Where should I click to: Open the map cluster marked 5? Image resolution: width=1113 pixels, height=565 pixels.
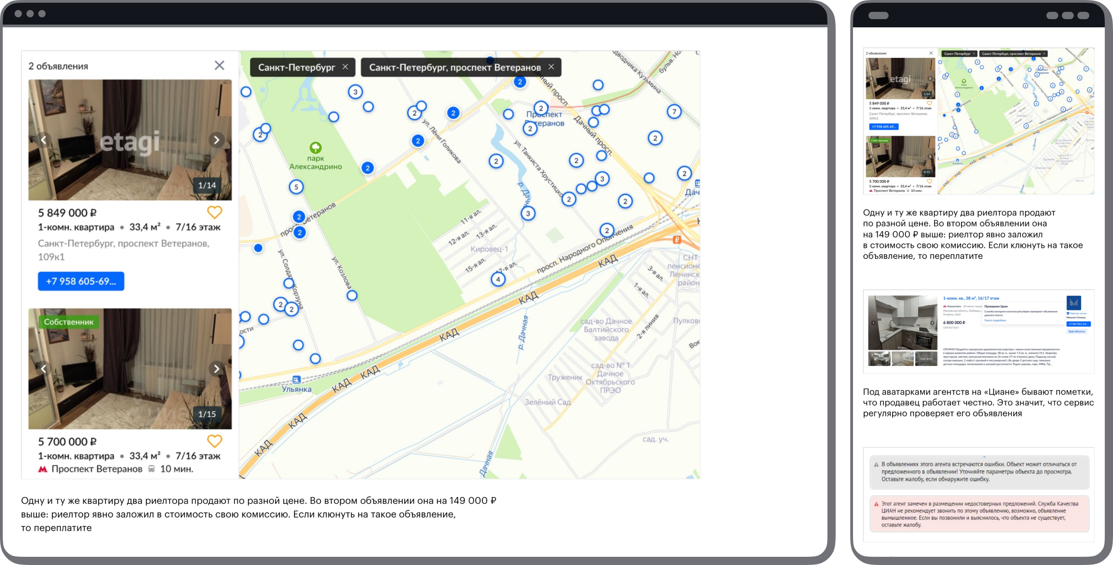tap(296, 187)
